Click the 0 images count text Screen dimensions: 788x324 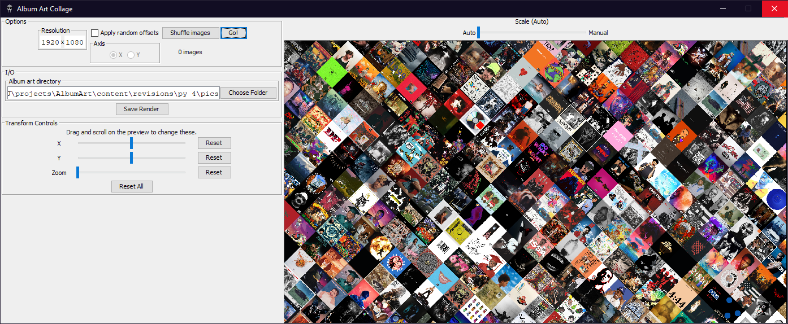tap(190, 52)
